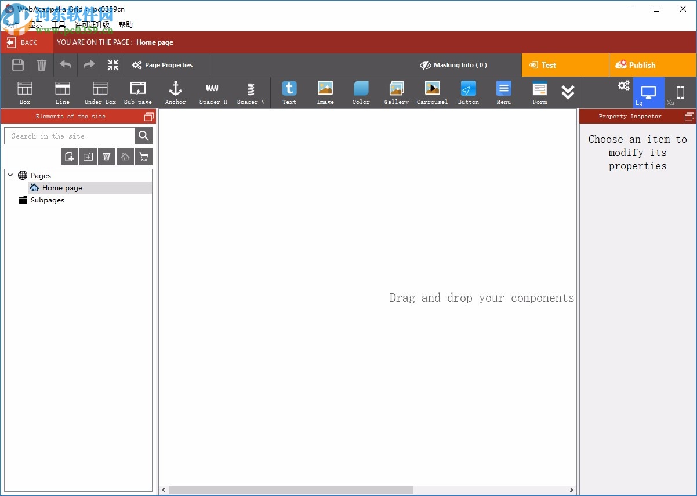This screenshot has width=697, height=496.
Task: Select the Line component
Action: (x=63, y=93)
